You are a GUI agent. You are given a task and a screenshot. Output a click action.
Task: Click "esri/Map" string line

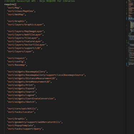pyautogui.click(x=14, y=8)
